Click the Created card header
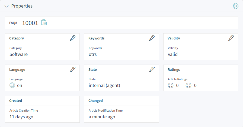 tap(42, 101)
